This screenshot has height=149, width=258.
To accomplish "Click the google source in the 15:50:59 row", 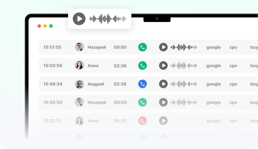I will (214, 66).
